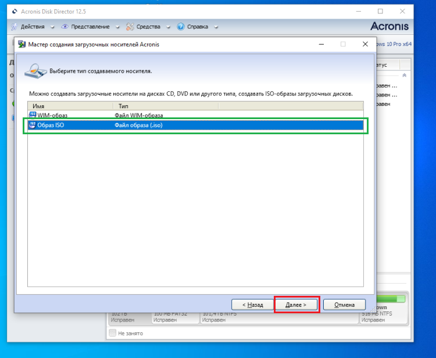The width and height of the screenshot is (436, 358).
Task: Open the Средства menu
Action: 148,27
